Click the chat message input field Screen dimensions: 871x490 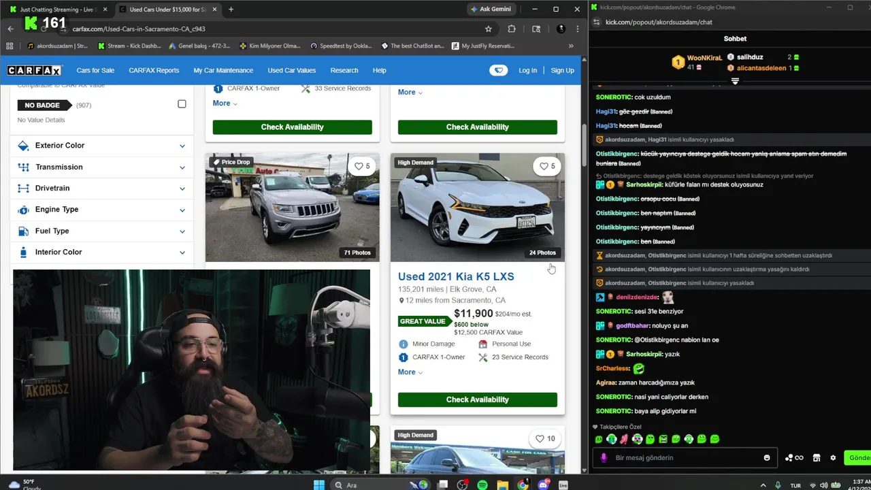pos(686,458)
